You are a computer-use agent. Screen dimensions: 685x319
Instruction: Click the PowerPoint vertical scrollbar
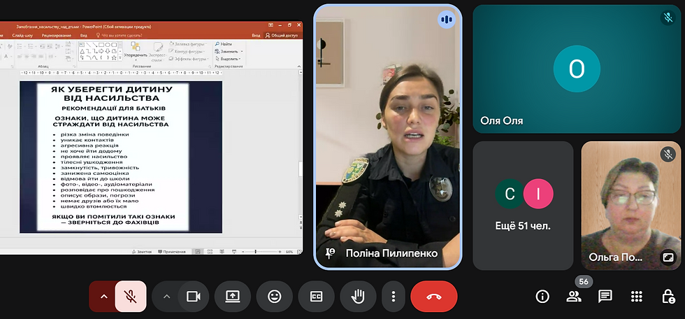(x=300, y=168)
